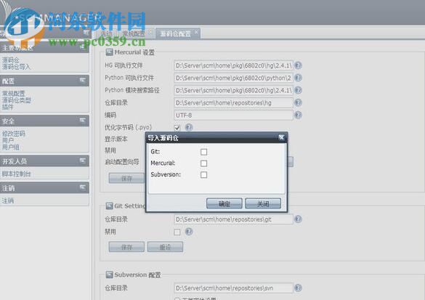Open 用户组 in sidebar
425x300 pixels.
coord(11,147)
